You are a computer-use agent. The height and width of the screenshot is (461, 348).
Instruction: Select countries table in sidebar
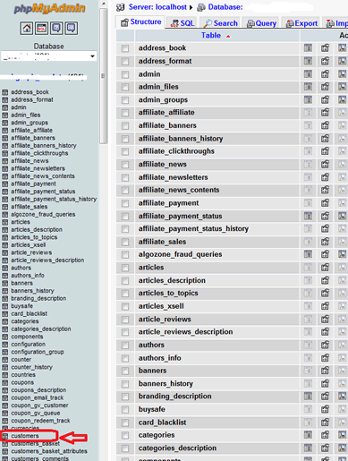[x=23, y=375]
